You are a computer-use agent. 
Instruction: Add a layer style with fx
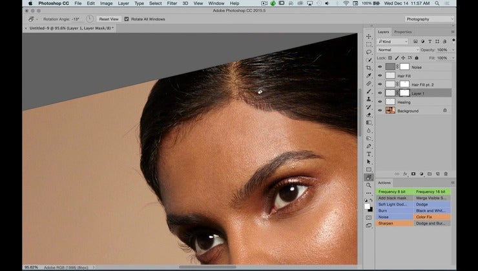point(405,174)
